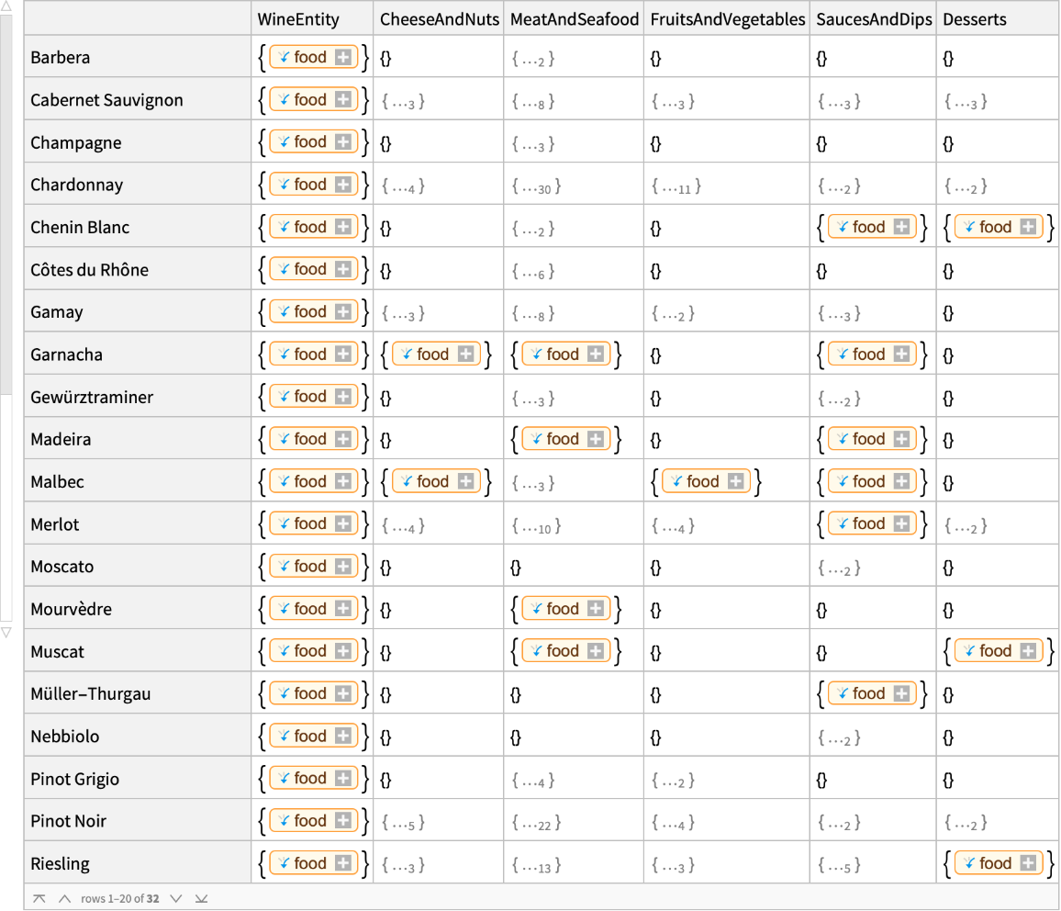Click plus icon on Muscat's Desserts food chip

[x=1028, y=651]
